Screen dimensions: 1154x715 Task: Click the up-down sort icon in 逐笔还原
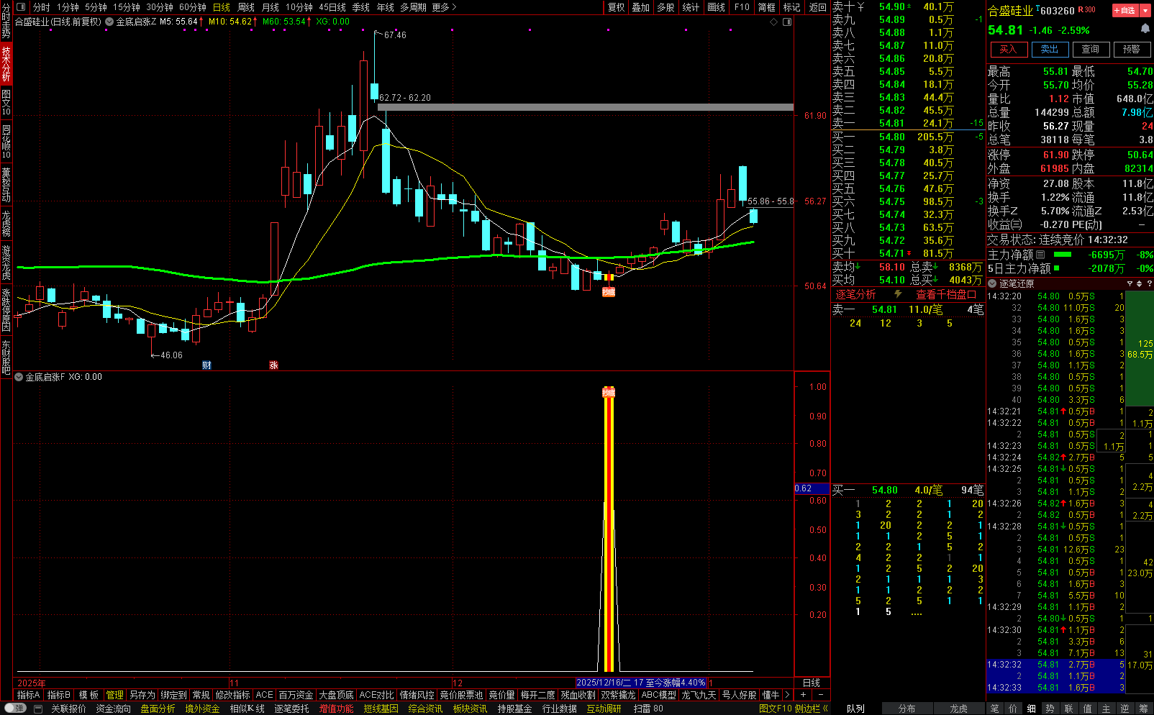[x=1139, y=283]
